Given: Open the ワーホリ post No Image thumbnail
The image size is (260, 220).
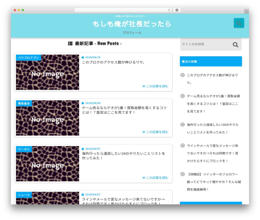Looking at the screenshot, I should [x=47, y=164].
